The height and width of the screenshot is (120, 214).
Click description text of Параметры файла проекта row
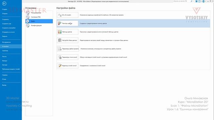tap(101, 49)
